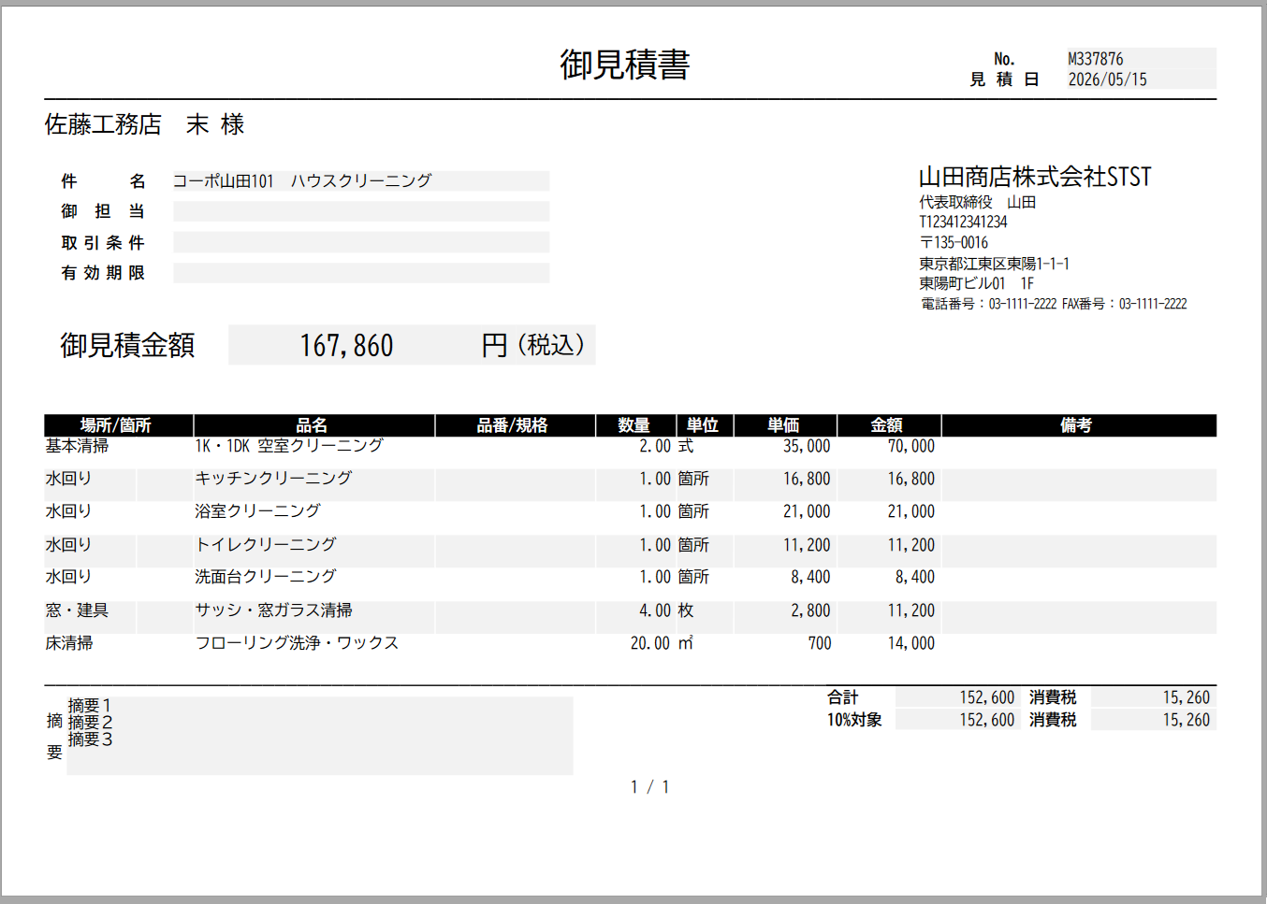Select the total estimate amount 167,860
Image resolution: width=1267 pixels, height=904 pixels.
pyautogui.click(x=346, y=346)
